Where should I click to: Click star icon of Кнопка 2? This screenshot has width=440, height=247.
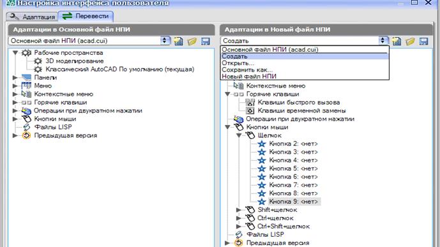point(262,144)
